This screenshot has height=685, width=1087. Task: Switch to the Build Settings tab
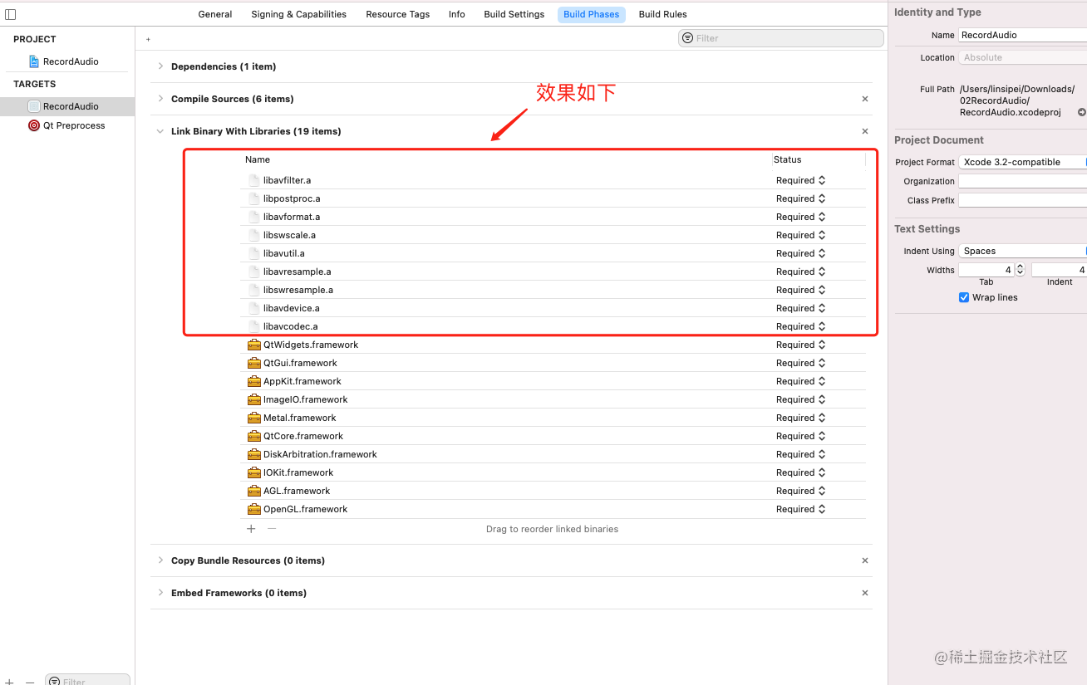click(514, 14)
